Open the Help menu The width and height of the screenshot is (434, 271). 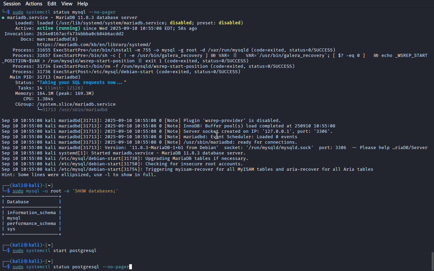pos(83,4)
